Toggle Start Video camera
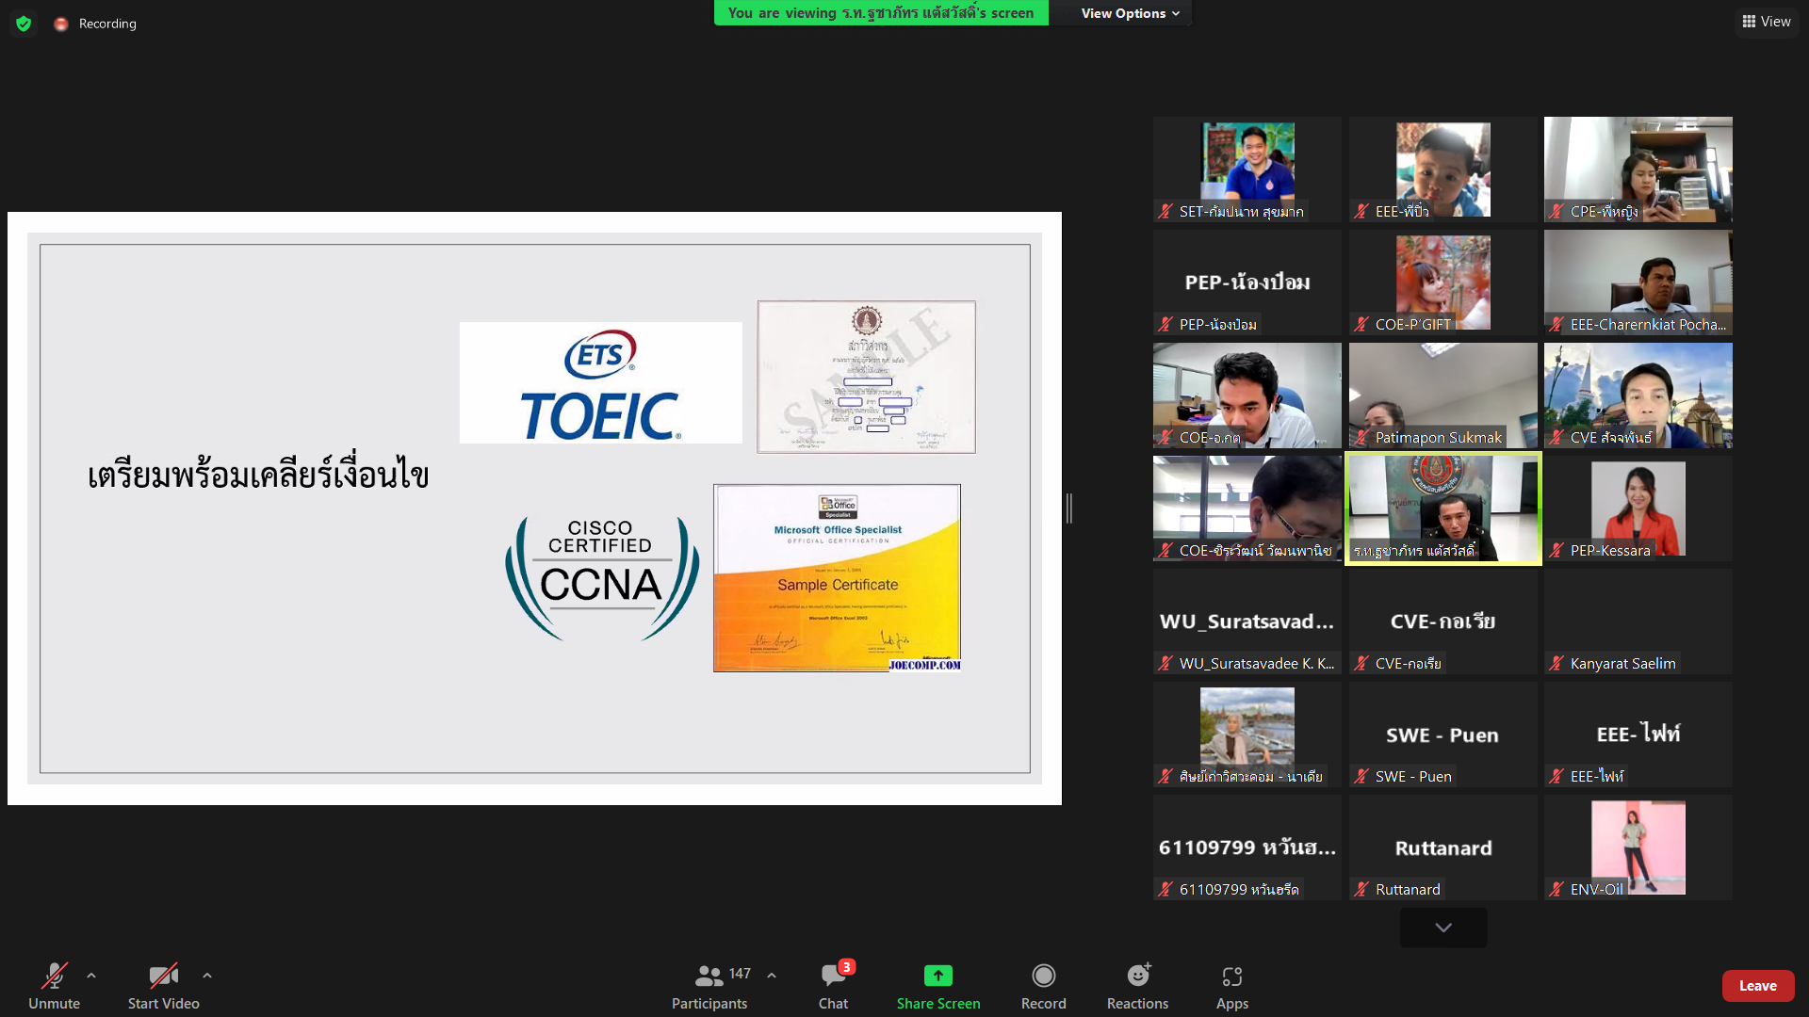 pos(163,976)
